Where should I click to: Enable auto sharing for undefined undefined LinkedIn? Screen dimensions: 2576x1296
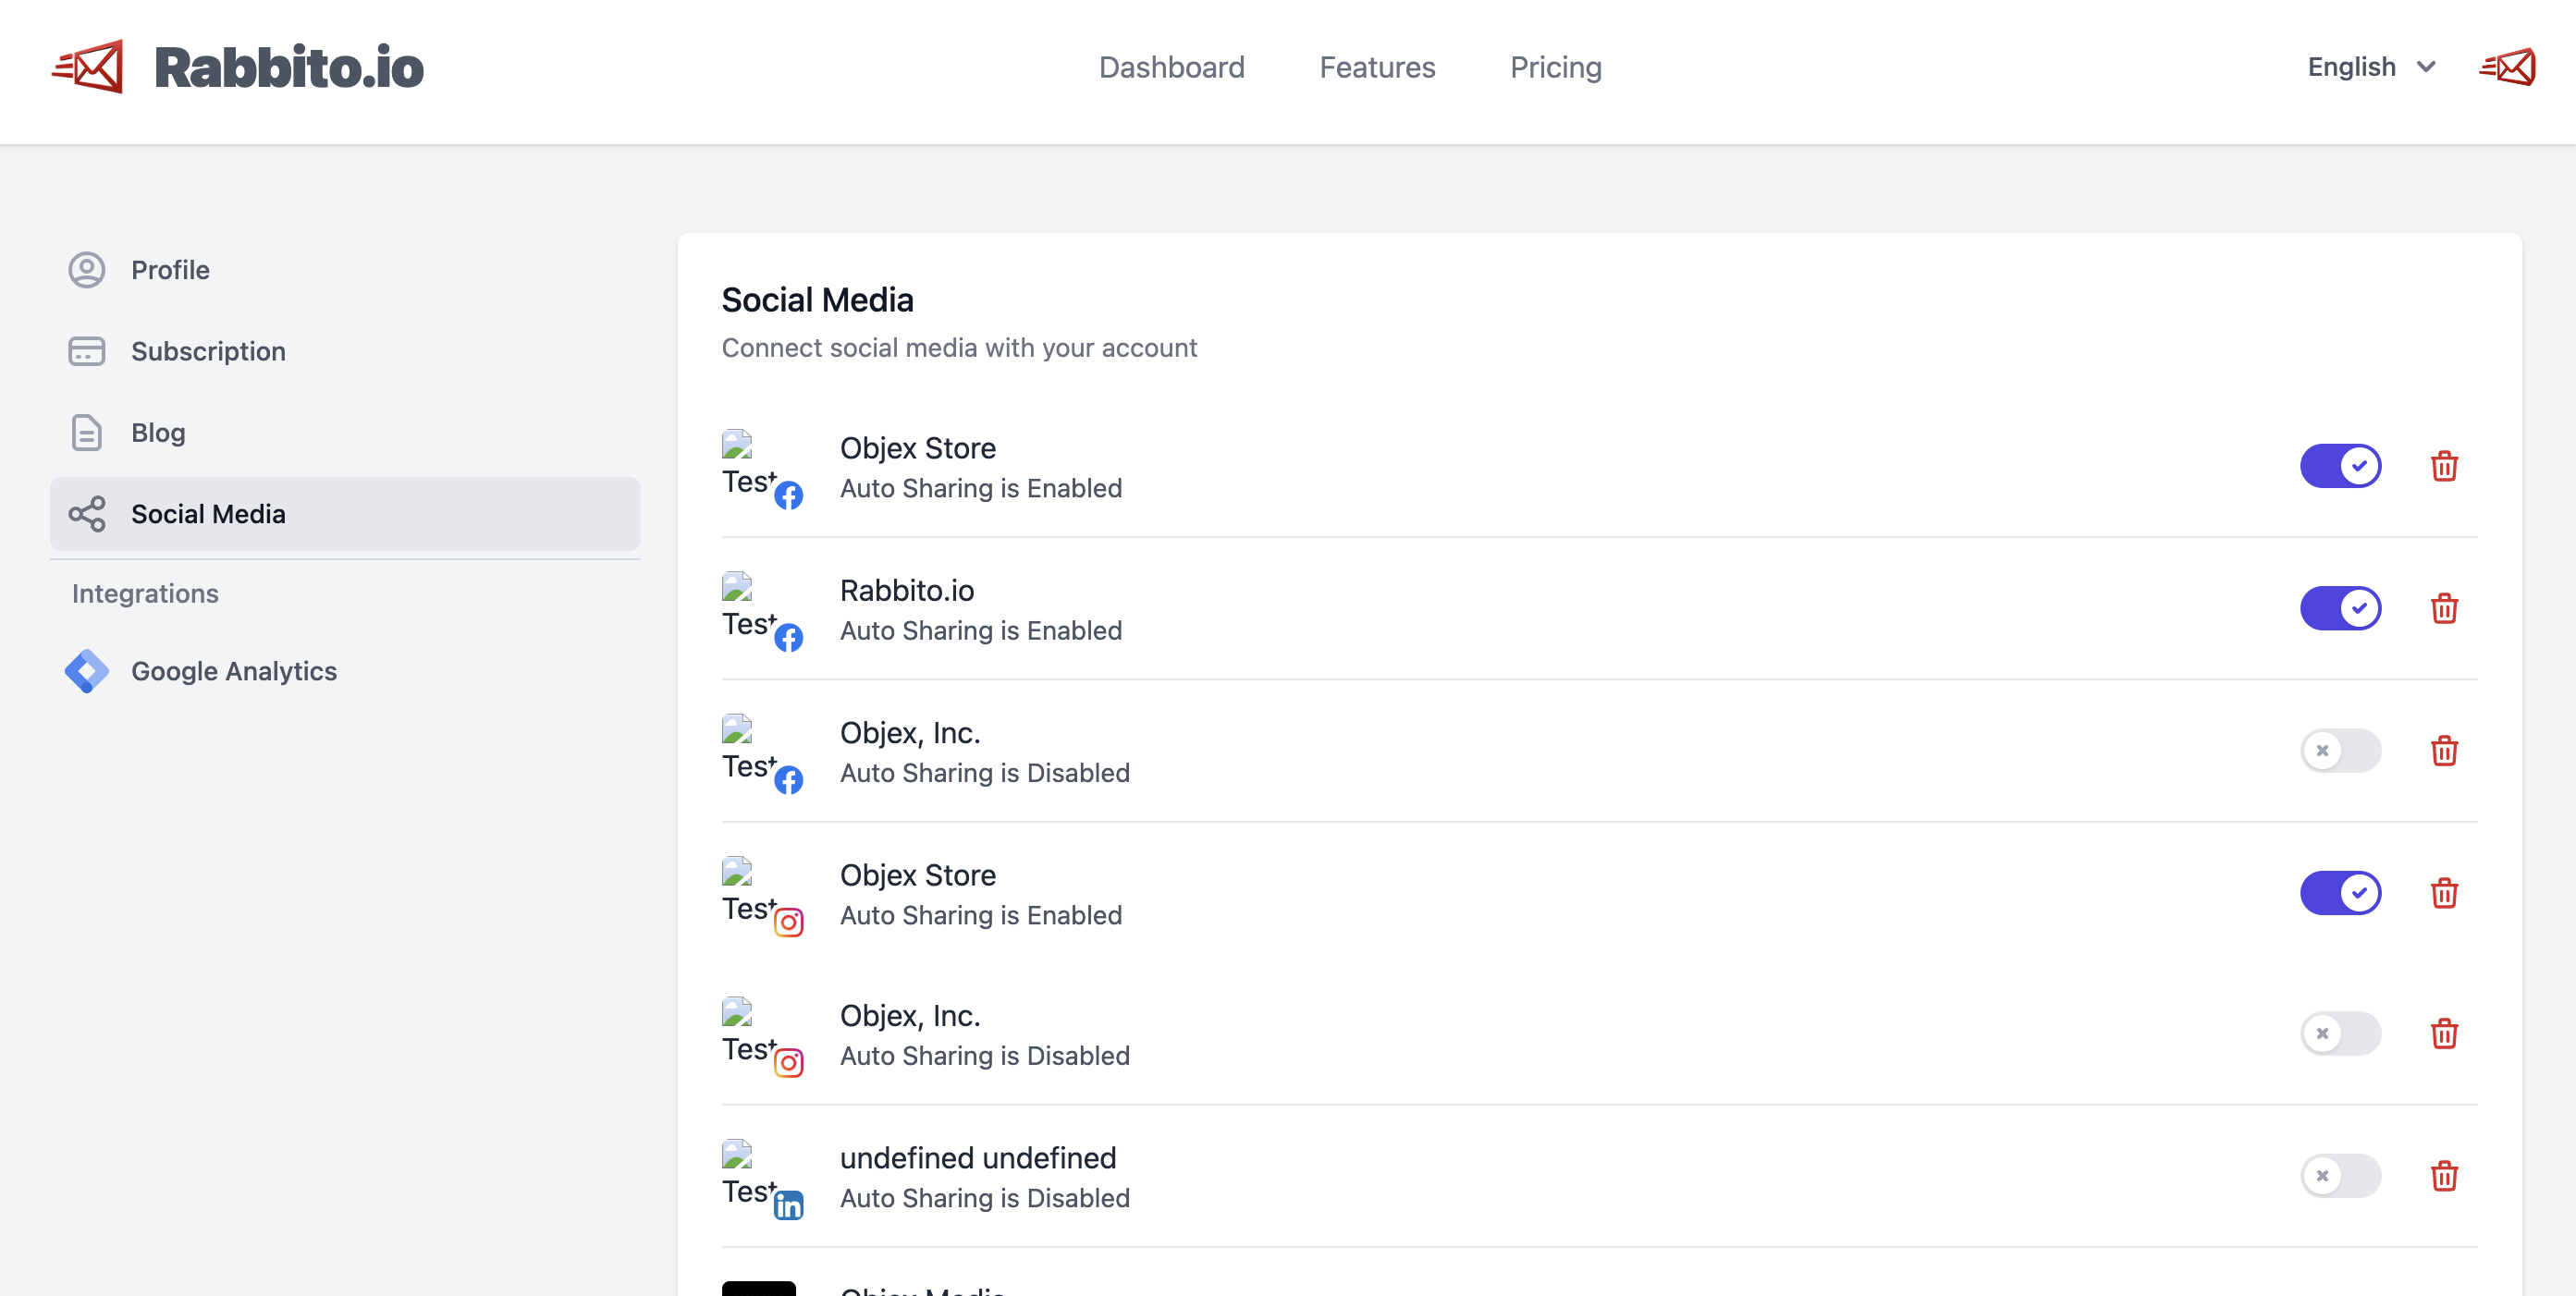coord(2340,1176)
